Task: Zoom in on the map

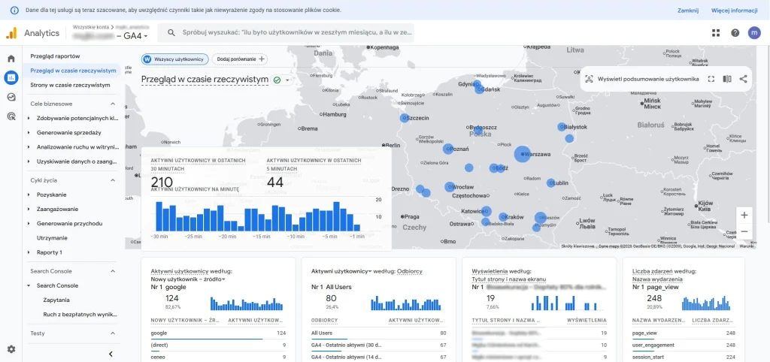Action: (744, 215)
